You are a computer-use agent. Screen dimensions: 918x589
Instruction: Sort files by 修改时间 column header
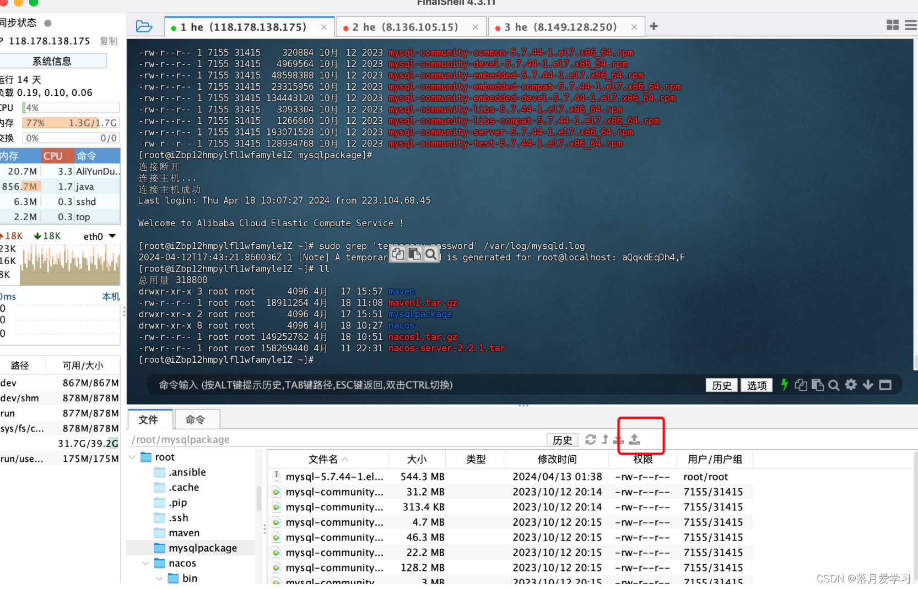(x=557, y=459)
